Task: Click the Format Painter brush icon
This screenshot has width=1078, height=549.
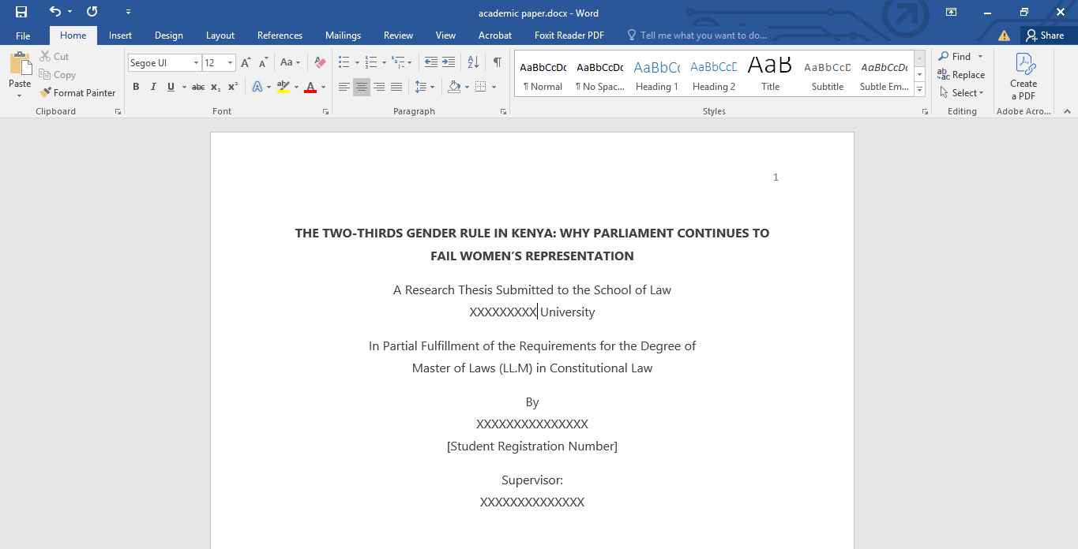Action: (x=46, y=92)
